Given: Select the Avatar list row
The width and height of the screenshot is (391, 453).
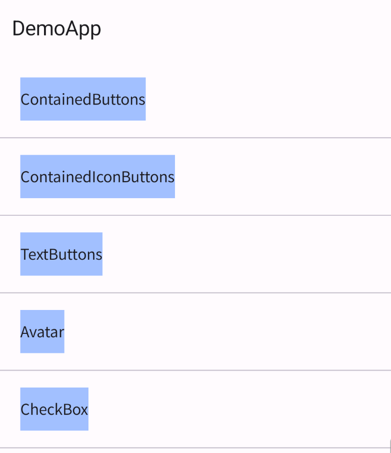Looking at the screenshot, I should click(x=195, y=331).
